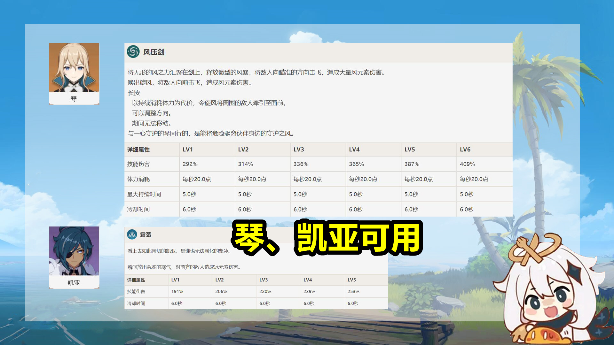Click the 瞬间放出急冻的寒气 description line

tap(185, 267)
